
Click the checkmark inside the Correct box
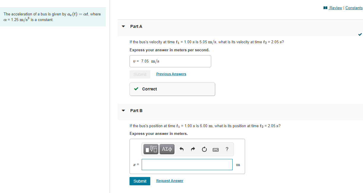click(136, 89)
